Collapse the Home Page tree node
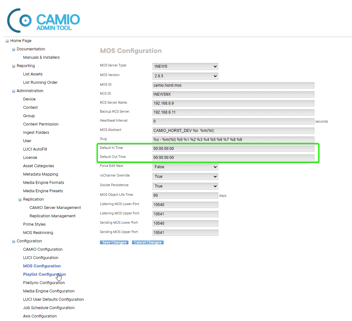 [7, 41]
